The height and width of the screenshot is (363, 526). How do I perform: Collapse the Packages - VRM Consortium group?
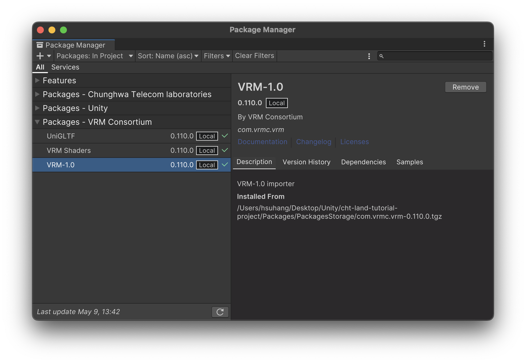point(37,122)
